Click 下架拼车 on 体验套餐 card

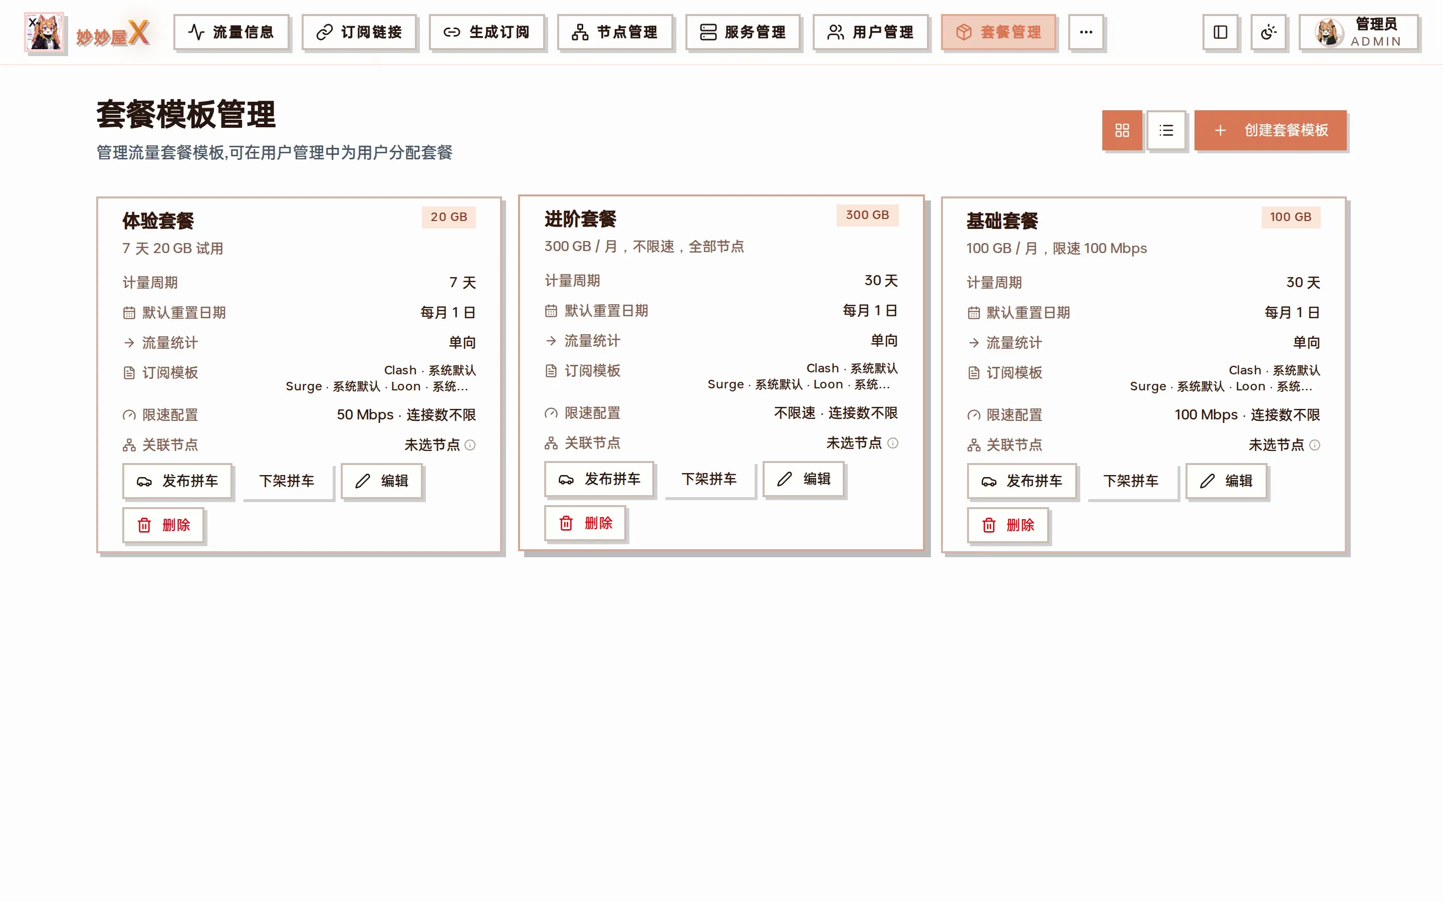(287, 481)
